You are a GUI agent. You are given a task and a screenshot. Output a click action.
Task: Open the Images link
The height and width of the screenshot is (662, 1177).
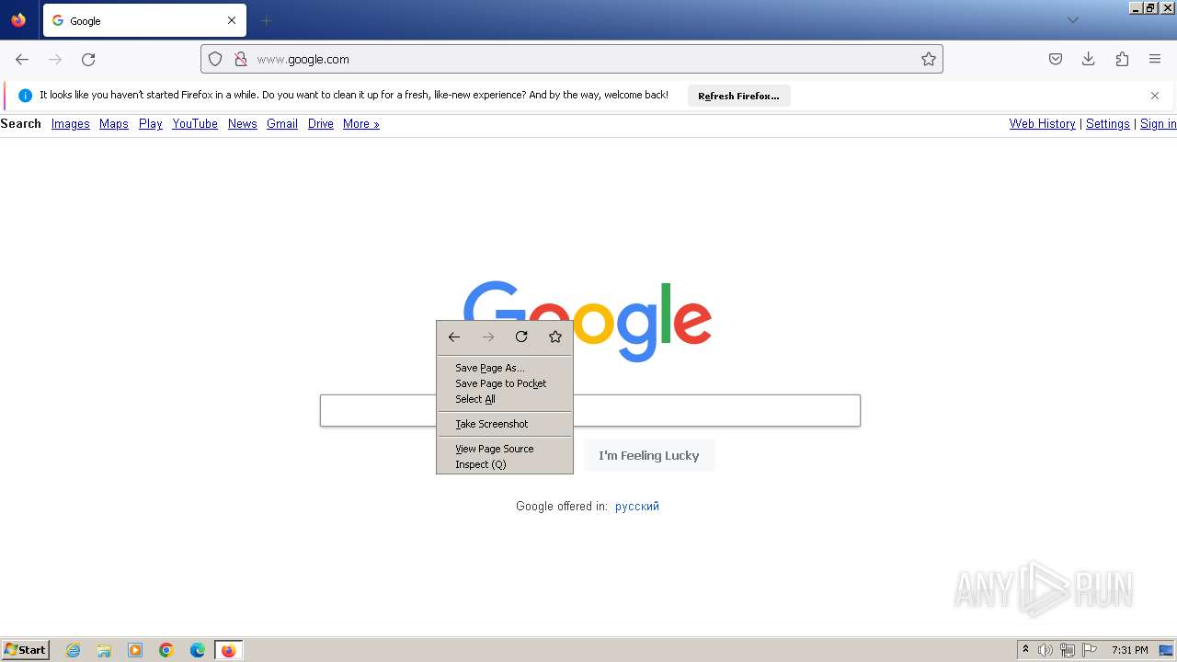71,124
